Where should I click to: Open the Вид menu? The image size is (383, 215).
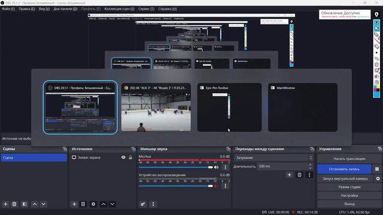[44, 9]
